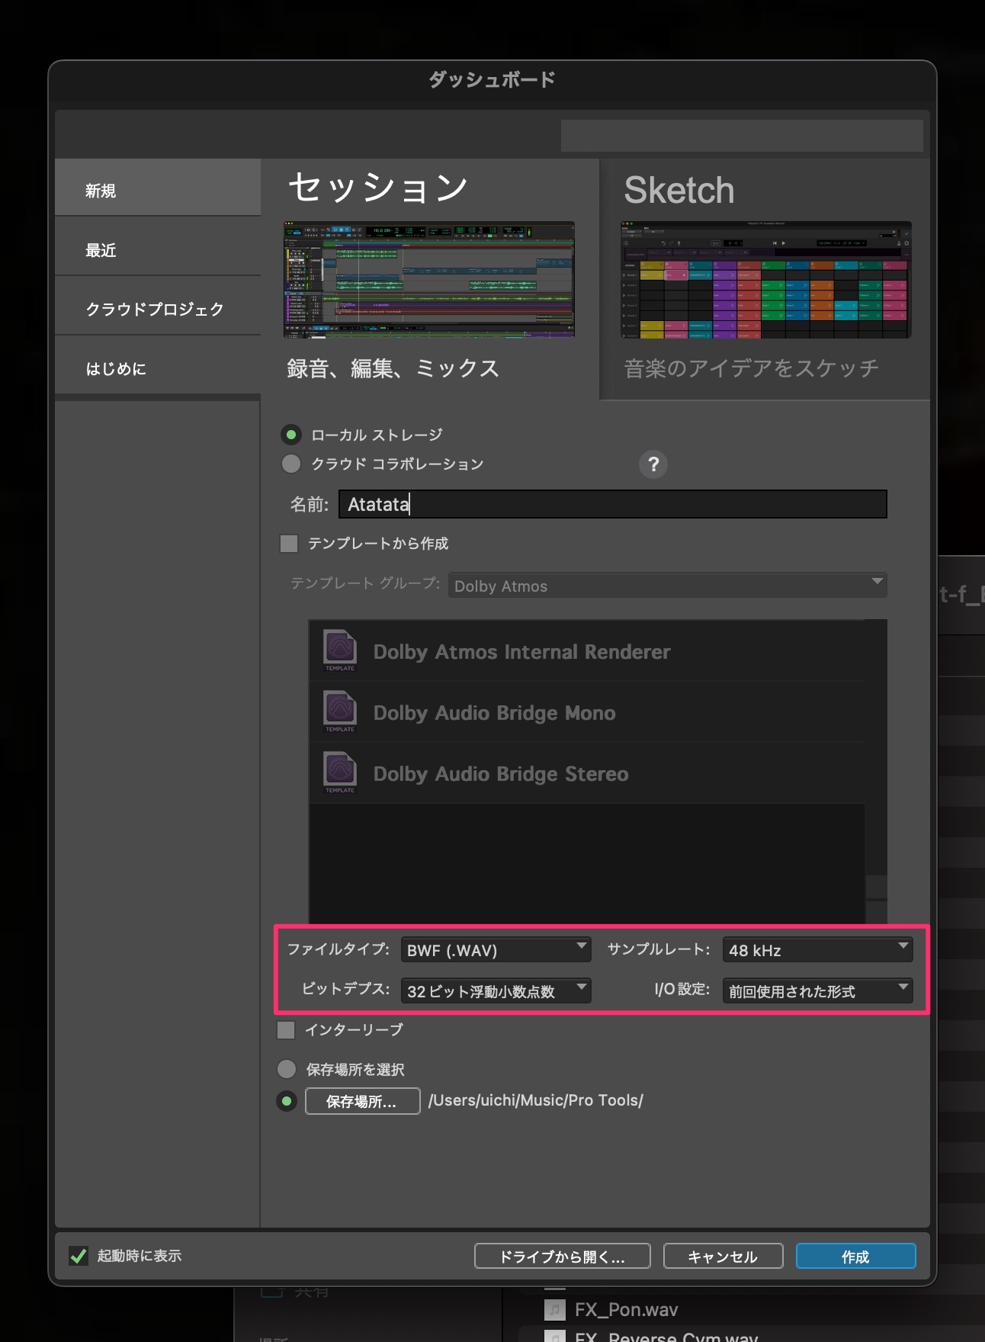Click the ドライブから開く... button

click(x=562, y=1256)
